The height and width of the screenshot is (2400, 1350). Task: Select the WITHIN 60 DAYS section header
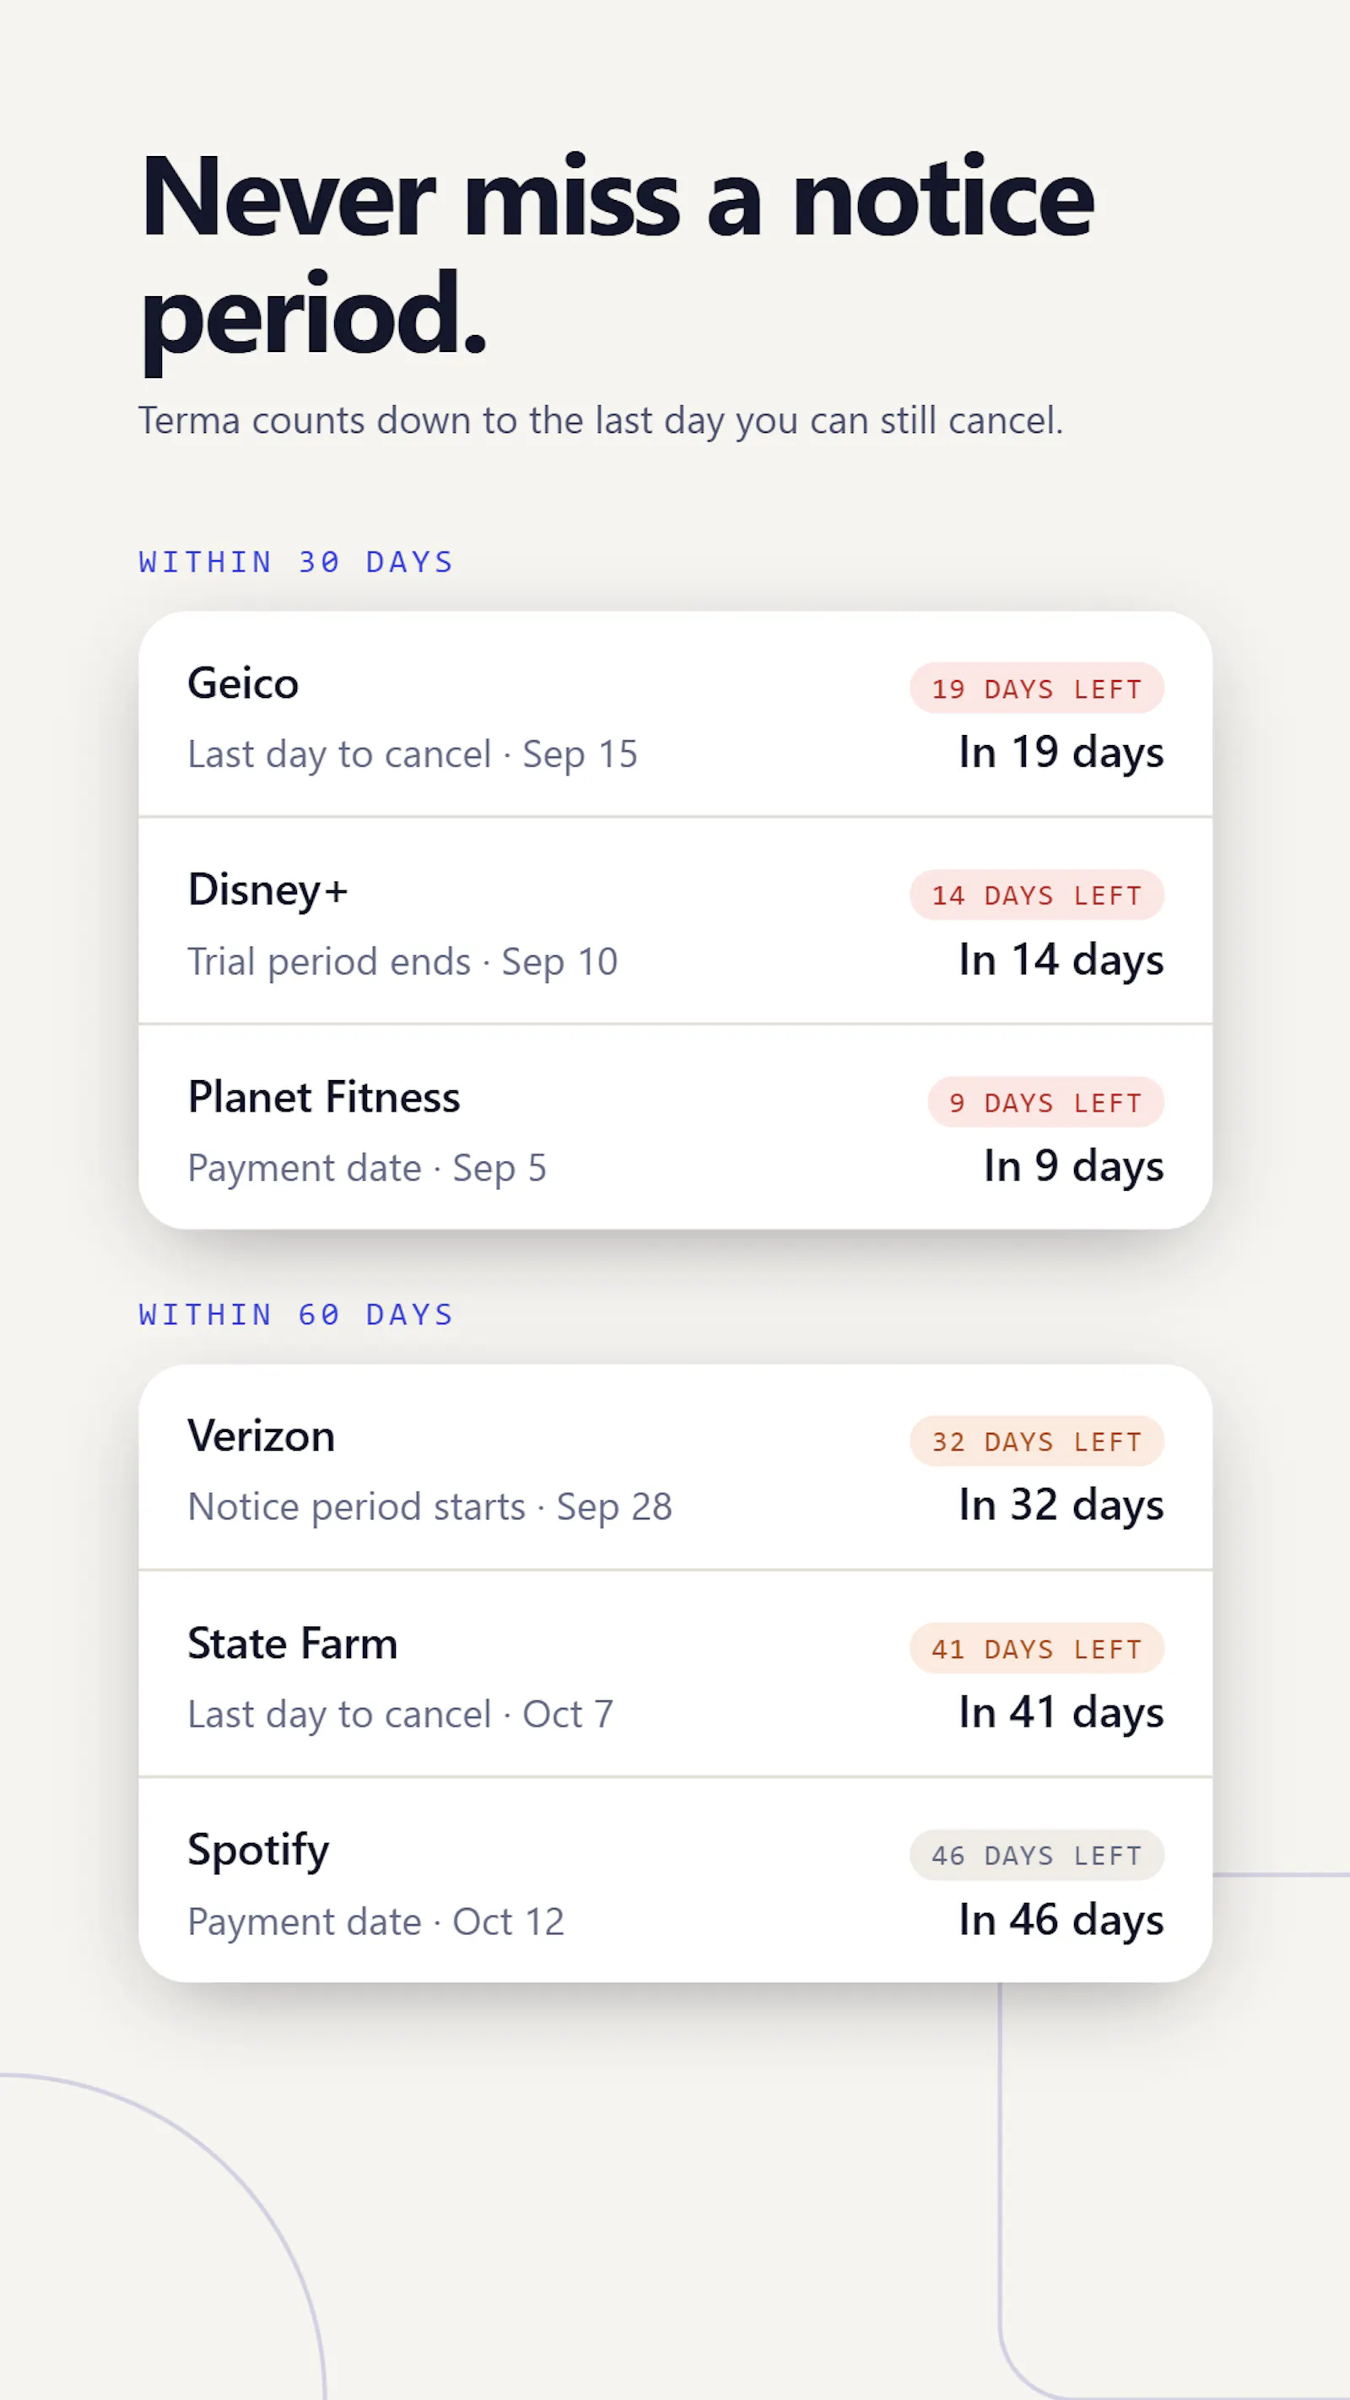(295, 1315)
